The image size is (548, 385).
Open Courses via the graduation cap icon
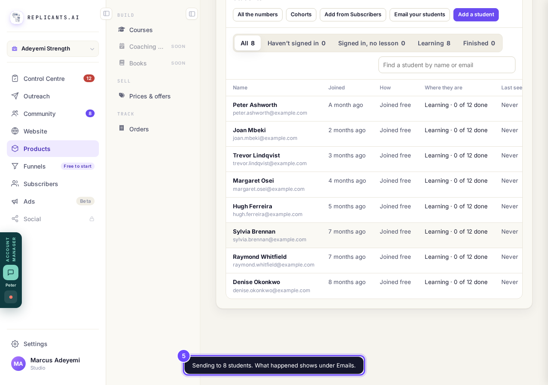[x=122, y=30]
